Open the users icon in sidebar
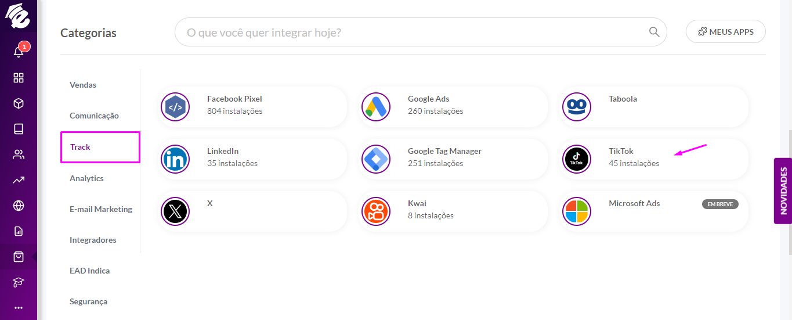The width and height of the screenshot is (792, 320). click(19, 154)
